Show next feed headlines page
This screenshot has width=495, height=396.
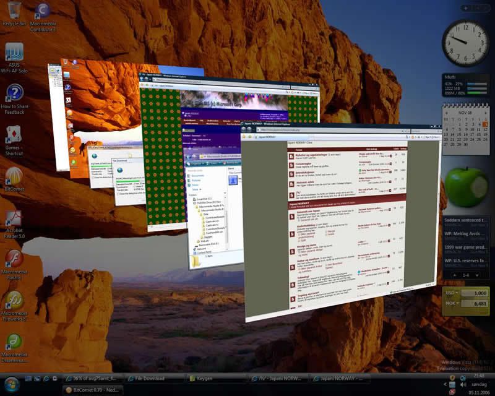click(x=477, y=275)
